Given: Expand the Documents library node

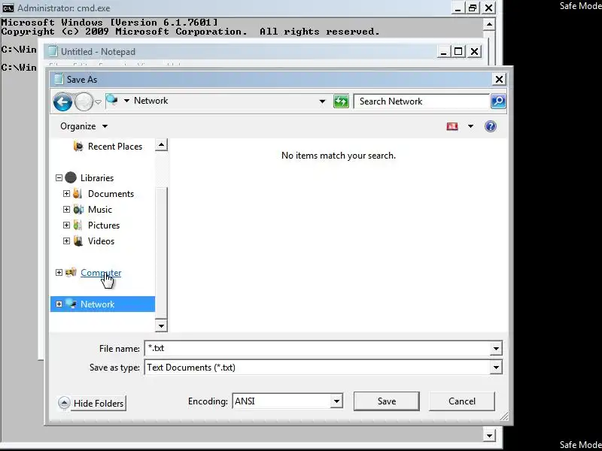Looking at the screenshot, I should (x=66, y=194).
